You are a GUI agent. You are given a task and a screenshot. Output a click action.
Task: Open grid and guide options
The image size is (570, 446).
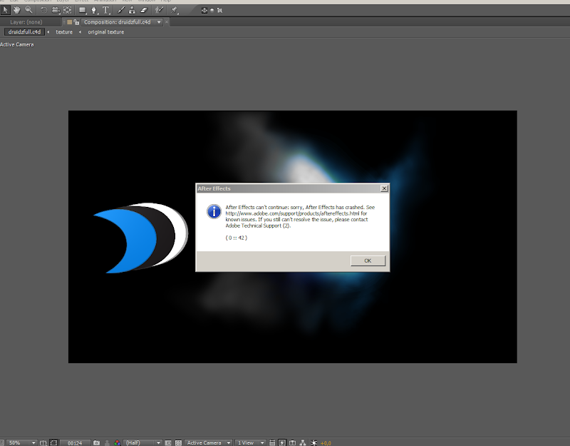pos(43,442)
